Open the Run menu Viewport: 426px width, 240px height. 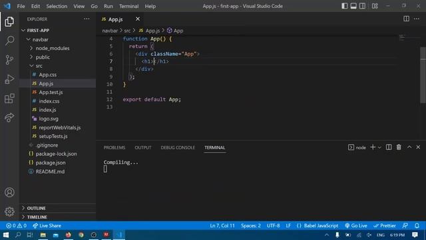click(x=108, y=6)
